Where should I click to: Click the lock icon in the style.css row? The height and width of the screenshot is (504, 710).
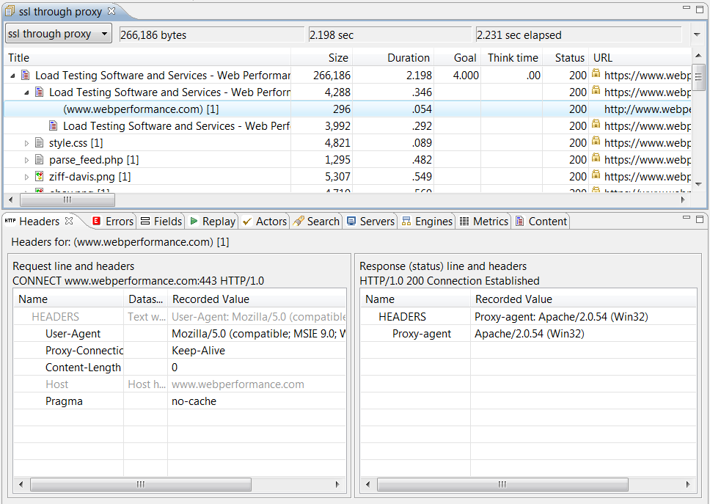click(x=596, y=142)
